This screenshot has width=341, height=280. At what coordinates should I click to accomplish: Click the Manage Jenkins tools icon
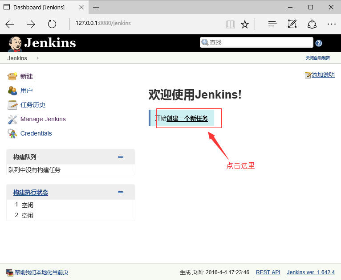(x=12, y=119)
